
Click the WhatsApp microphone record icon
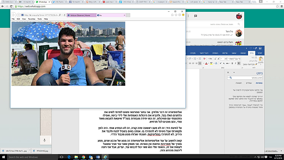[x=44, y=141]
